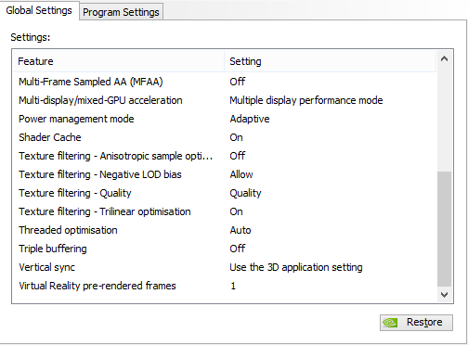Open the On value for Shader Cache
This screenshot has height=345, width=468.
pyautogui.click(x=236, y=137)
